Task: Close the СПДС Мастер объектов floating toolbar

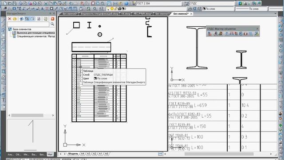Action: tap(257, 28)
